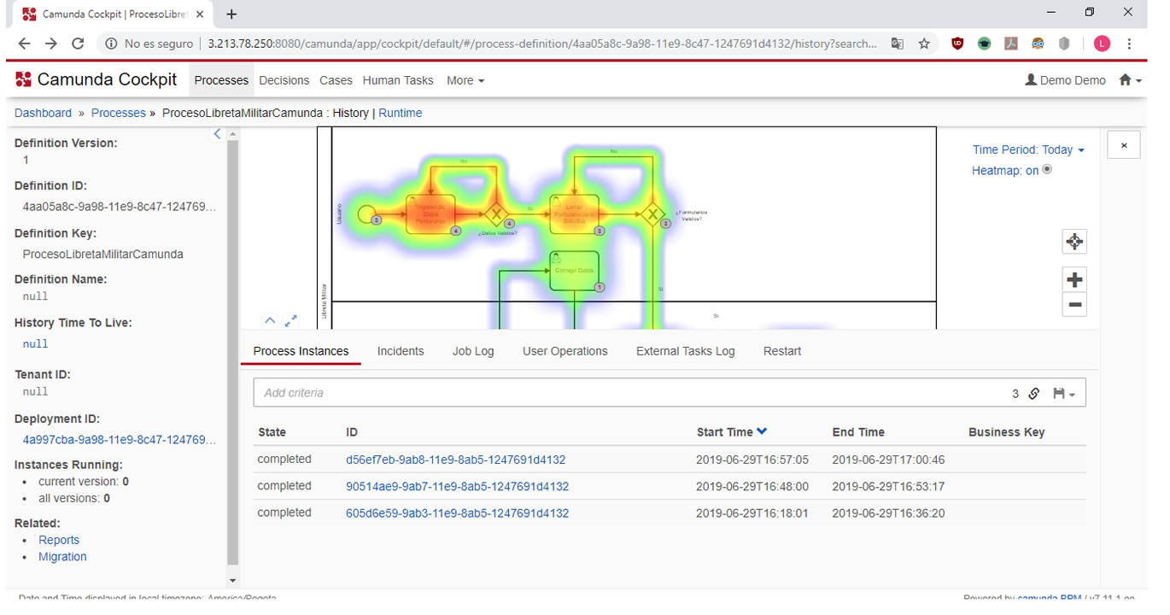Copy search link via the chain icon
Viewport: 1170px width, 615px height.
tap(1033, 393)
